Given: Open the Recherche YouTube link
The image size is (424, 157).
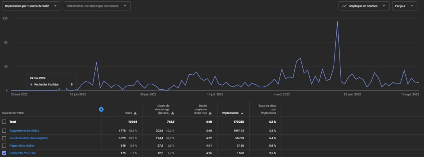Looking at the screenshot, I should pyautogui.click(x=22, y=153).
